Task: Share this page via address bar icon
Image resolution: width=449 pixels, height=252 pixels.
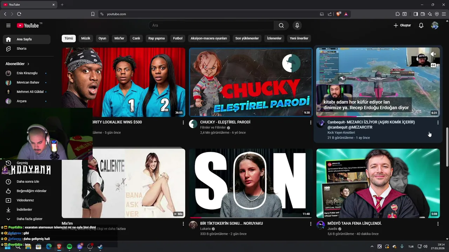Action: (x=330, y=14)
